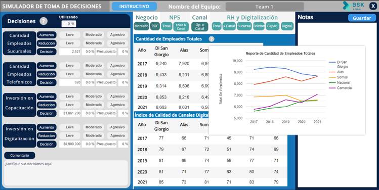Select the ROE report button

pyautogui.click(x=155, y=26)
